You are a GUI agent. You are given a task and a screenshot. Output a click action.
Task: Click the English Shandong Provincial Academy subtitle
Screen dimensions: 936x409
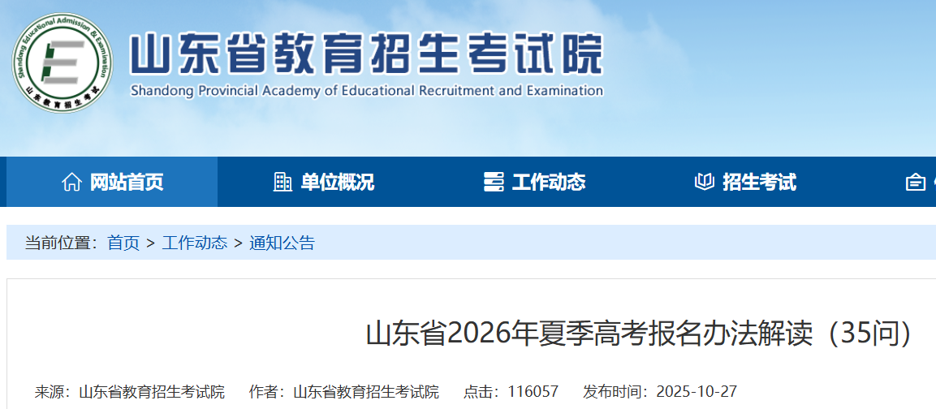point(366,91)
